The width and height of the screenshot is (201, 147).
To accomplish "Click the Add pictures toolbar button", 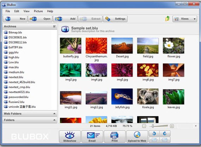I will point(65,19).
